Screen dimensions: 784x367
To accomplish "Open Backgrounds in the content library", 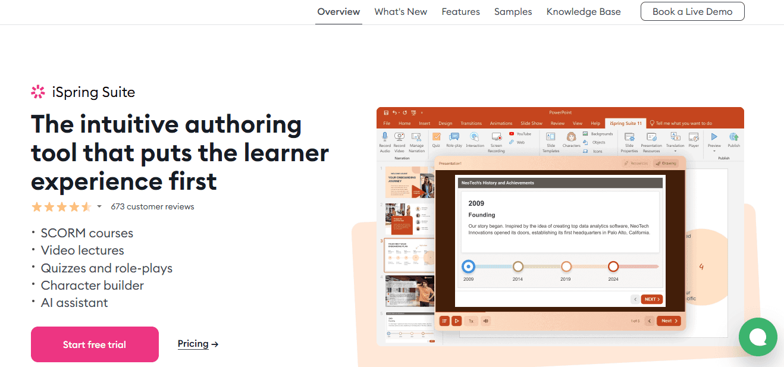I will (598, 134).
